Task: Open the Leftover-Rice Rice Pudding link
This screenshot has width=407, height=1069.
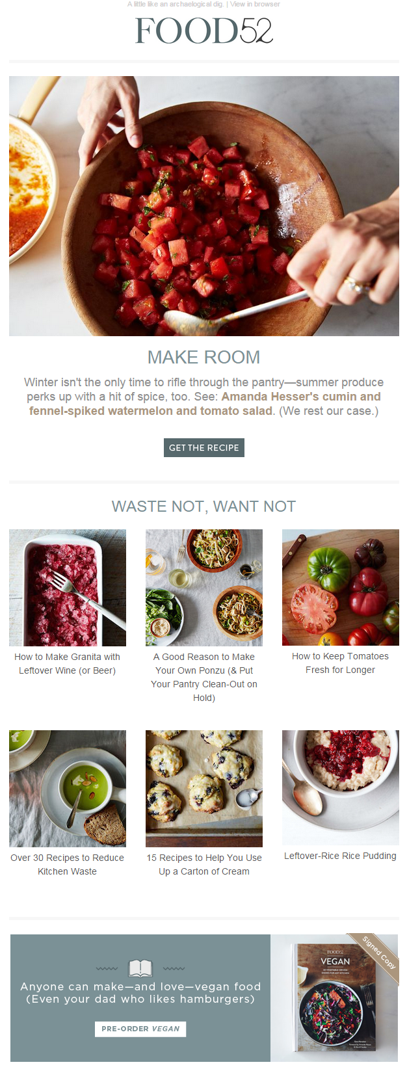Action: [340, 856]
